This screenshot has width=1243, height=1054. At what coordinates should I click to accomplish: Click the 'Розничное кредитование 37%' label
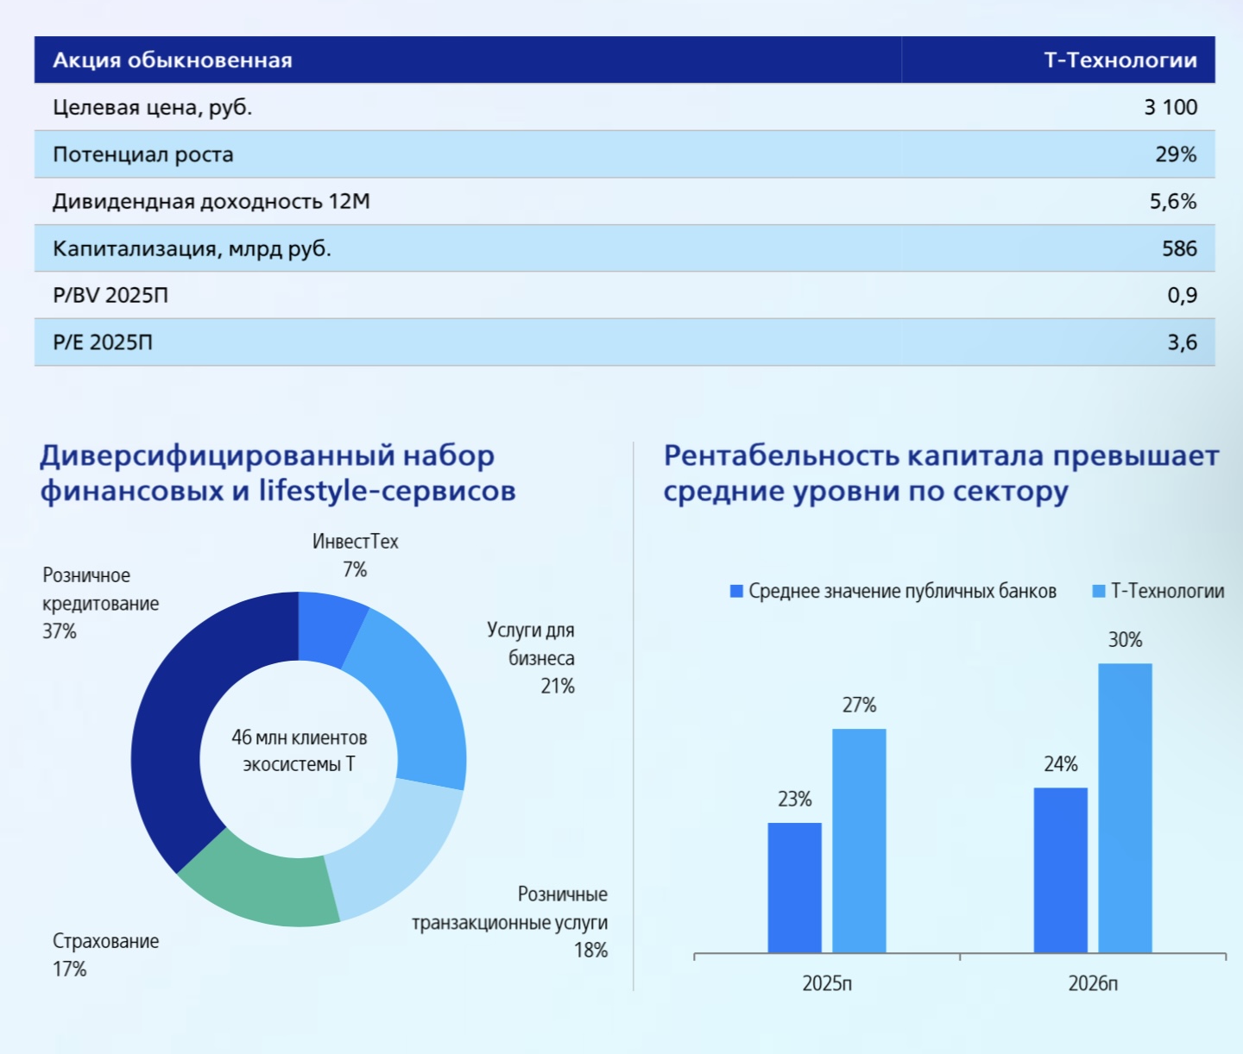click(101, 603)
